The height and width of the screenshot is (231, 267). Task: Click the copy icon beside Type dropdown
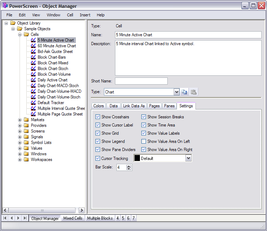point(184,92)
